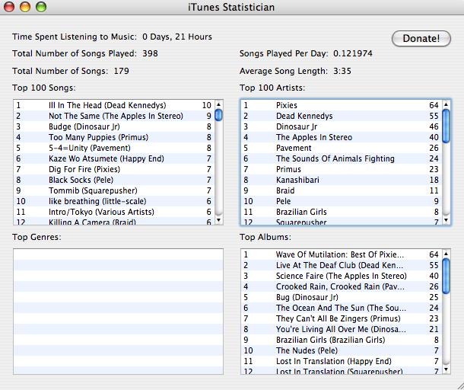Select song Budge (Dinosaur Jr)
Image resolution: width=464 pixels, height=390 pixels.
[114, 126]
